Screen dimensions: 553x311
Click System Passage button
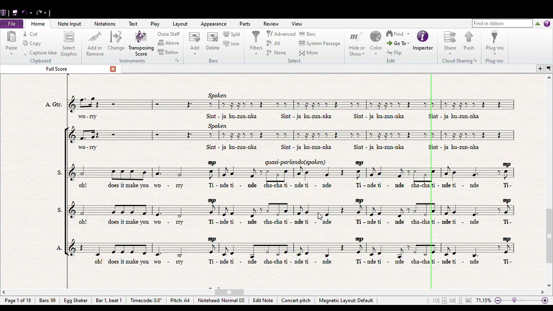(320, 43)
